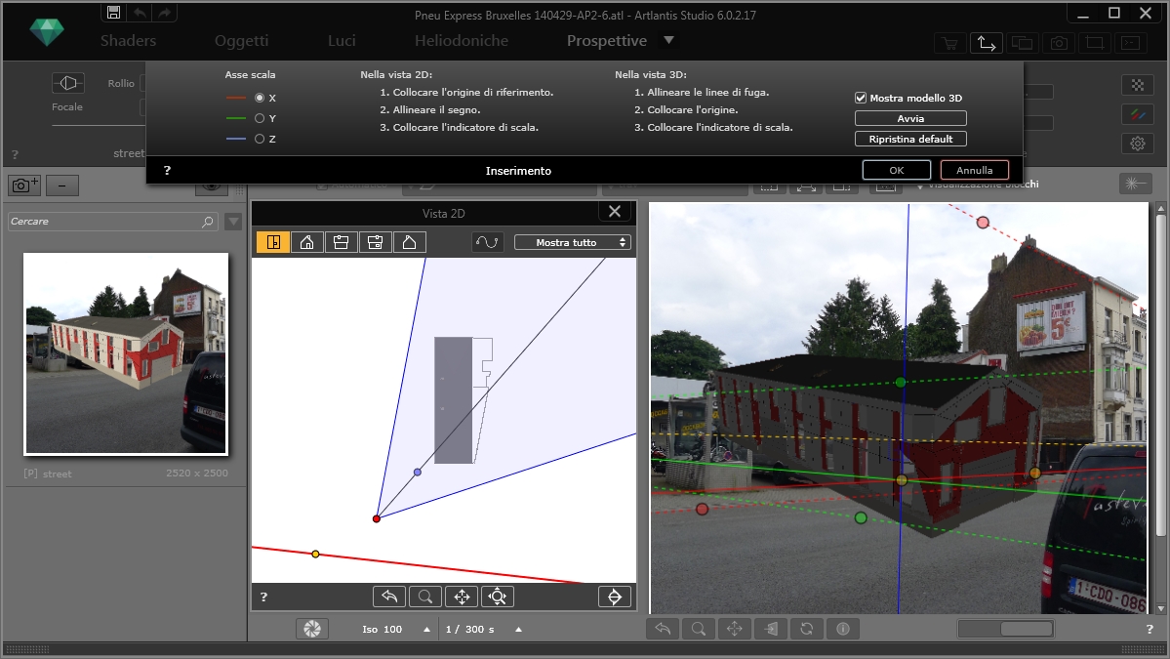Image resolution: width=1170 pixels, height=659 pixels.
Task: Open the Prospettive tab
Action: [607, 40]
